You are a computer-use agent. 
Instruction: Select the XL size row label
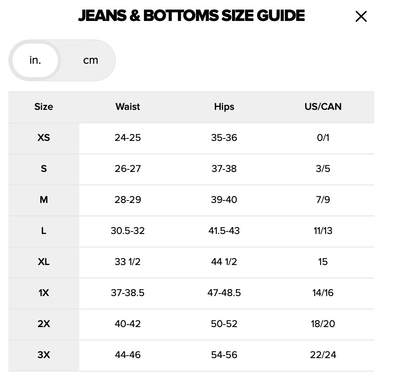[44, 262]
